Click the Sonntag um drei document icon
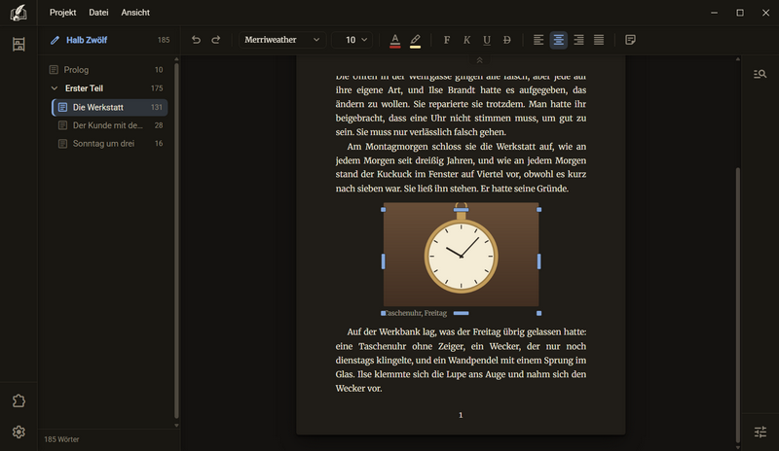This screenshot has height=451, width=779. pyautogui.click(x=62, y=144)
